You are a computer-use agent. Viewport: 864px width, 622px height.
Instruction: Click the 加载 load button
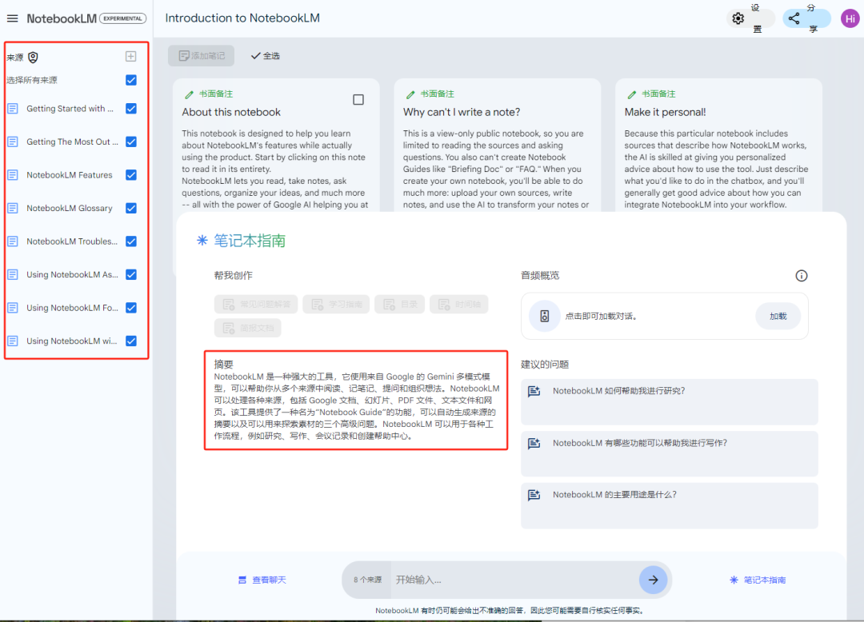778,316
